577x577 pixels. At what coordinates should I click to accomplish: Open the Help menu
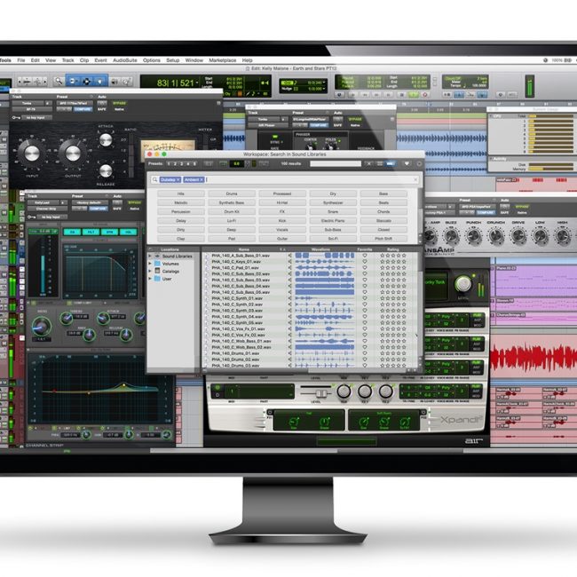tap(247, 60)
